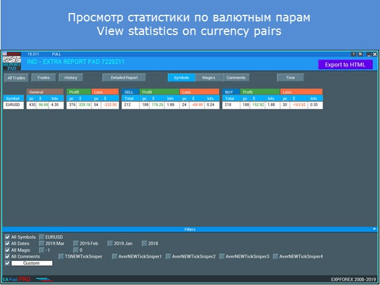Click the Report Pad logo icon
The width and height of the screenshot is (380, 285).
(12, 60)
